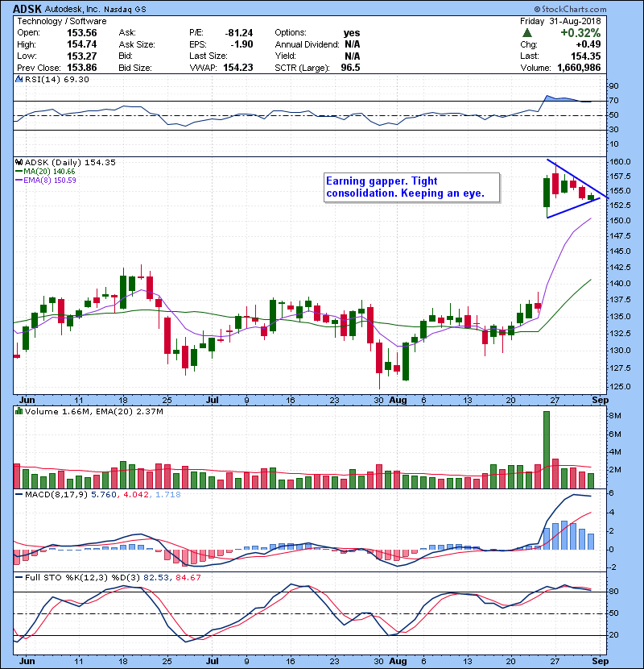Click the MACD(8,17,9) legend label
Viewport: 644px width, 669px height.
point(56,495)
